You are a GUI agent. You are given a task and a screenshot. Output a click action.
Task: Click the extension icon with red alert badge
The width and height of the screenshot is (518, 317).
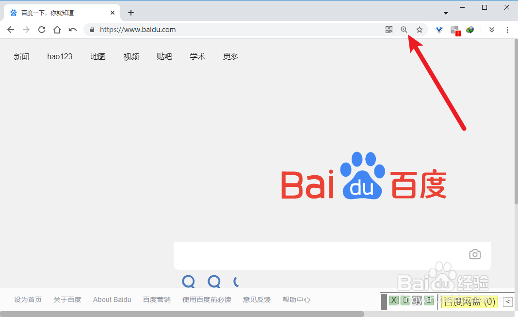click(454, 30)
